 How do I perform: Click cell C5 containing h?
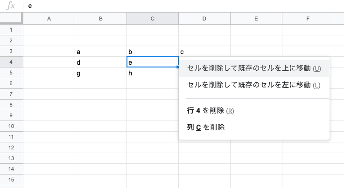(153, 73)
